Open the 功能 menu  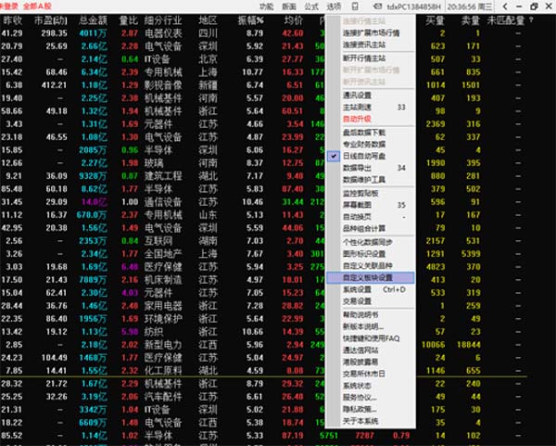(267, 6)
